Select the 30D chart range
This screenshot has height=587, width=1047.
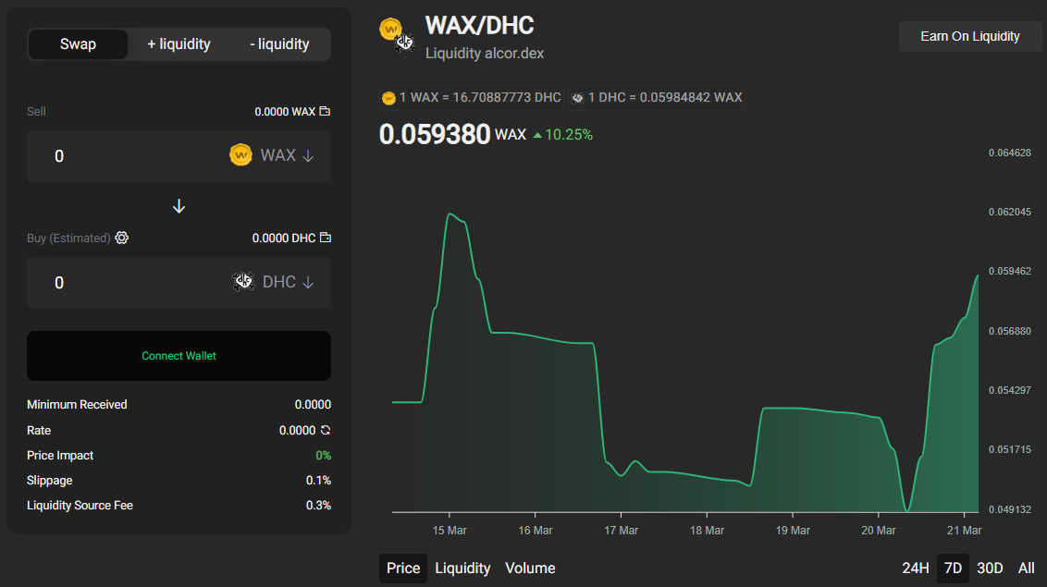pyautogui.click(x=990, y=568)
